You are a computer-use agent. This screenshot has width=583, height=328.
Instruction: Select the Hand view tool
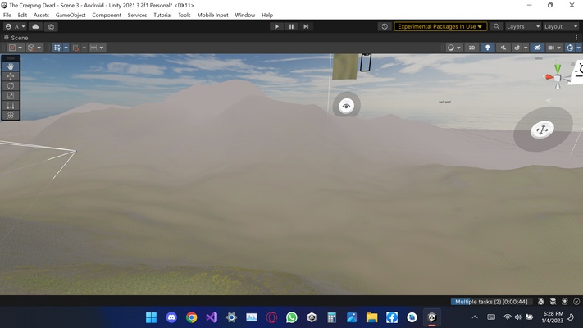[x=11, y=66]
